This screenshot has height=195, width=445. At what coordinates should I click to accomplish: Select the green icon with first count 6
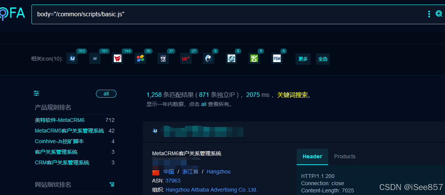tap(254, 59)
